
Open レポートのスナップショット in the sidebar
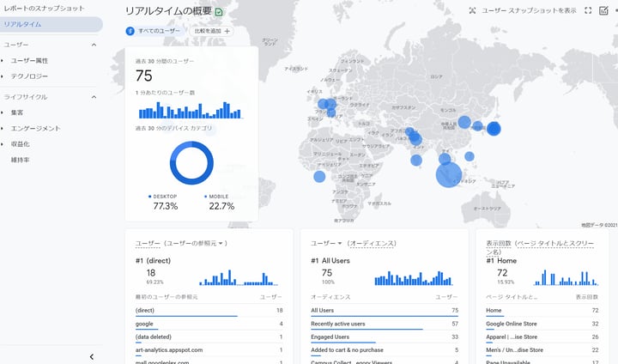44,9
